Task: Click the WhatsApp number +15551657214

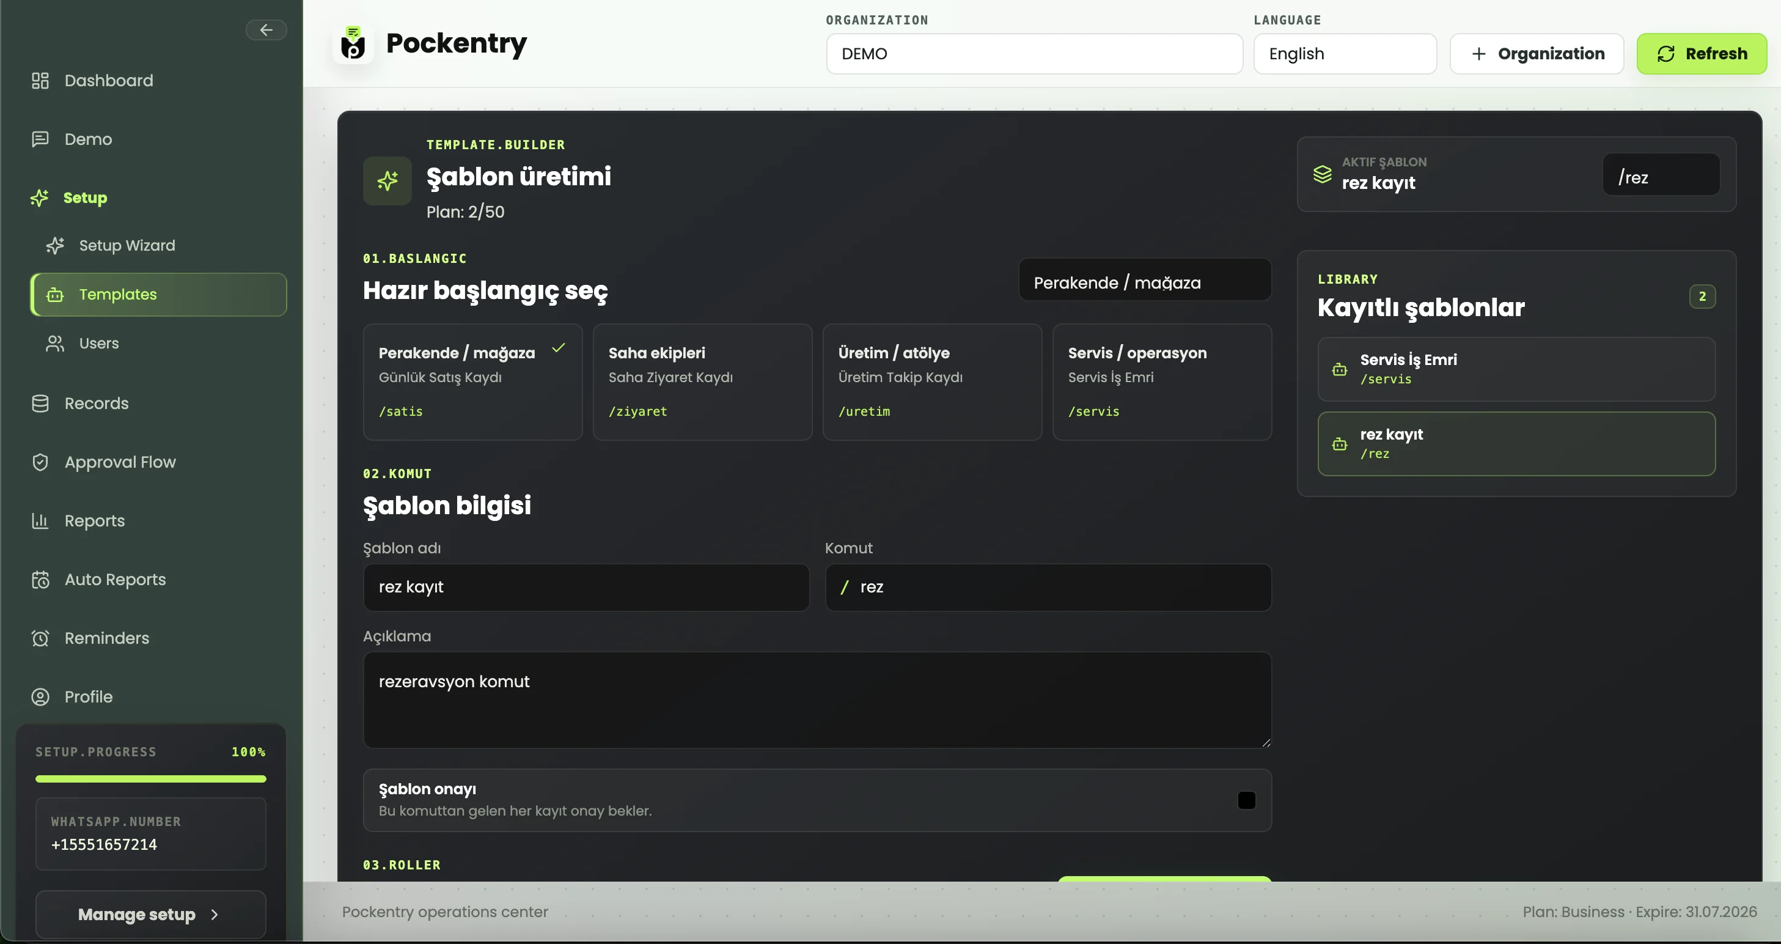Action: 105,844
